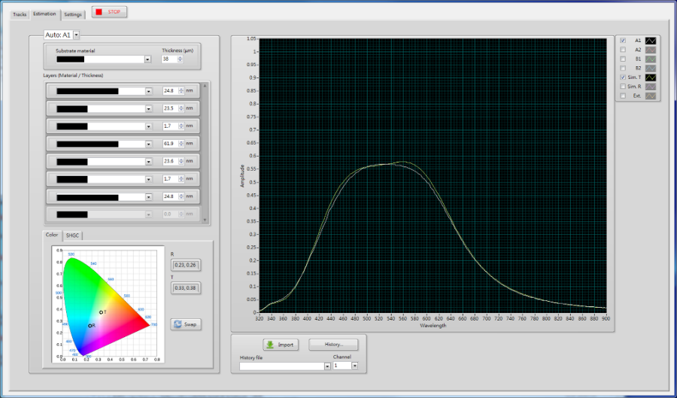Open material dropdown for 61.9 nm layer
Viewport: 677px width, 398px height.
click(148, 144)
